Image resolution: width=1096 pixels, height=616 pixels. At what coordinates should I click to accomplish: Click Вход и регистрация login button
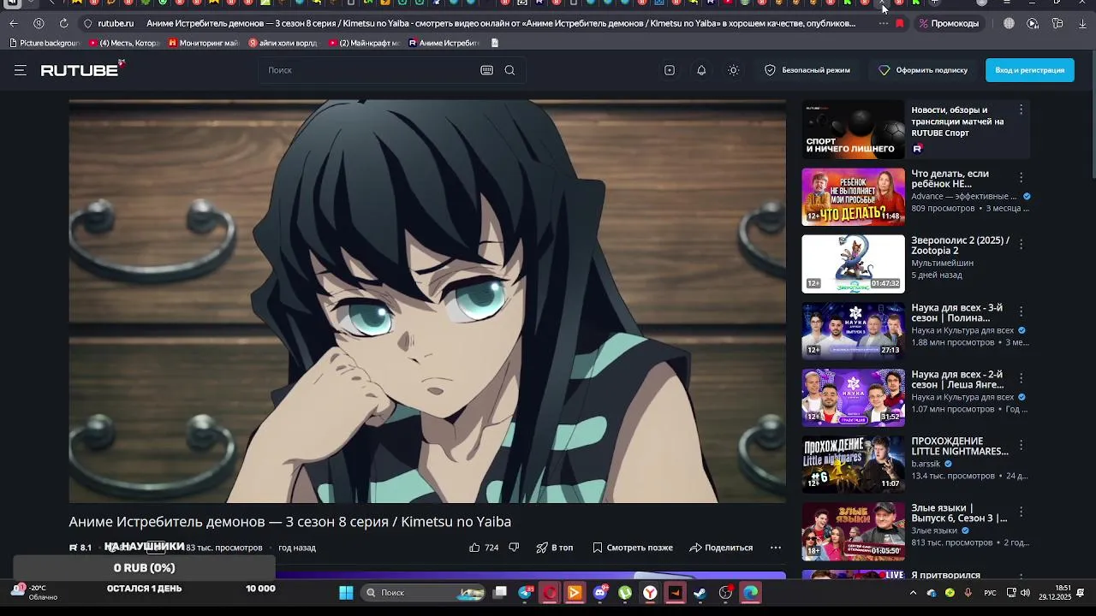pos(1030,70)
